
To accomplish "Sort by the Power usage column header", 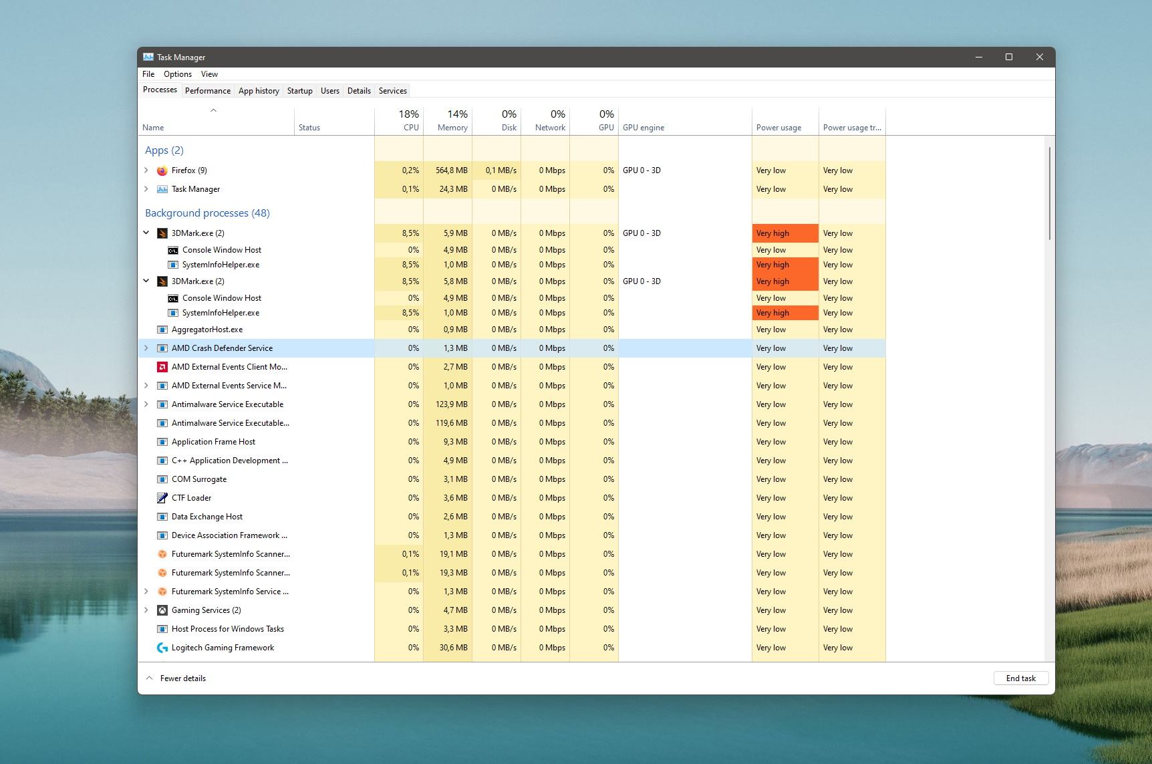I will [x=785, y=121].
